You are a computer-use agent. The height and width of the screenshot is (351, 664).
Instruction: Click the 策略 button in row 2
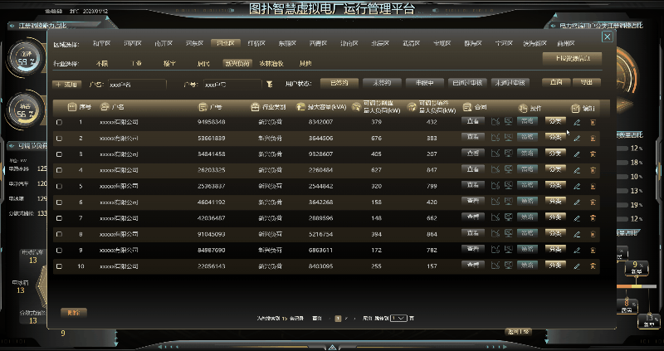pos(527,137)
